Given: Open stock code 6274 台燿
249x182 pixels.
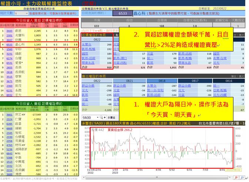Looking at the screenshot, I should (9, 58).
